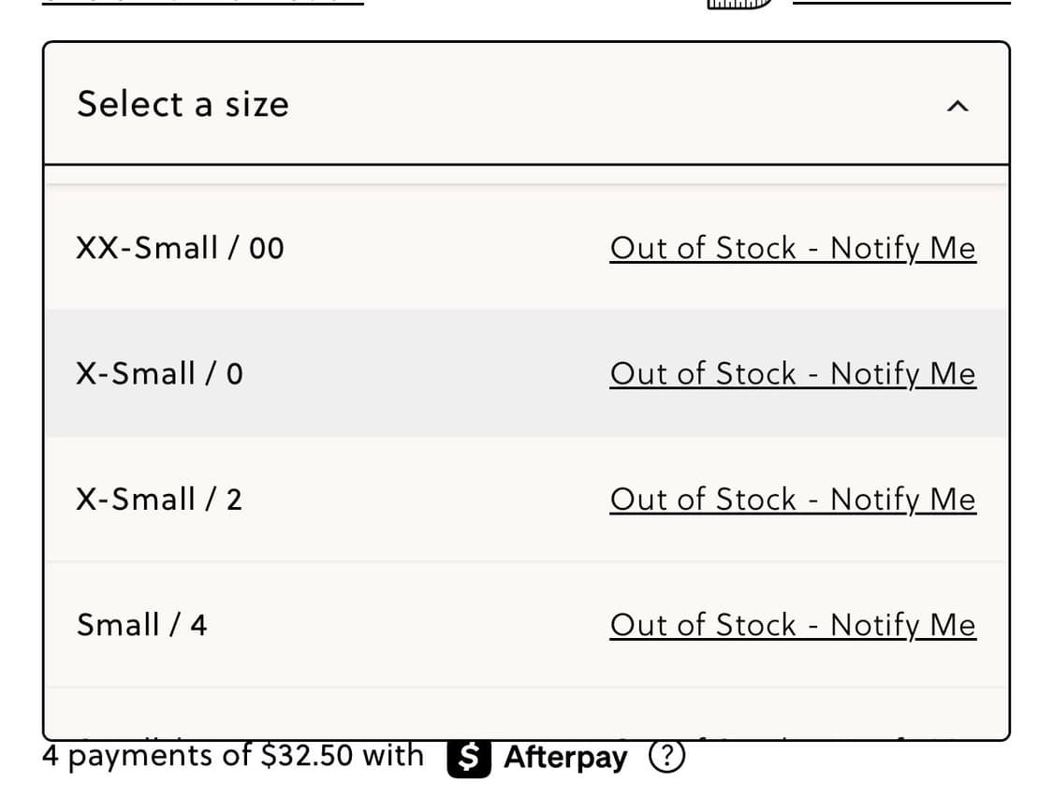
Task: Click the black dollar-sign Afterpay icon
Action: point(469,758)
